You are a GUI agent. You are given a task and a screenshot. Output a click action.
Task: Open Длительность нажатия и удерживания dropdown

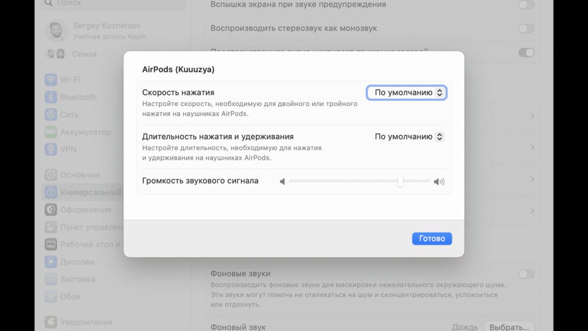pyautogui.click(x=409, y=137)
